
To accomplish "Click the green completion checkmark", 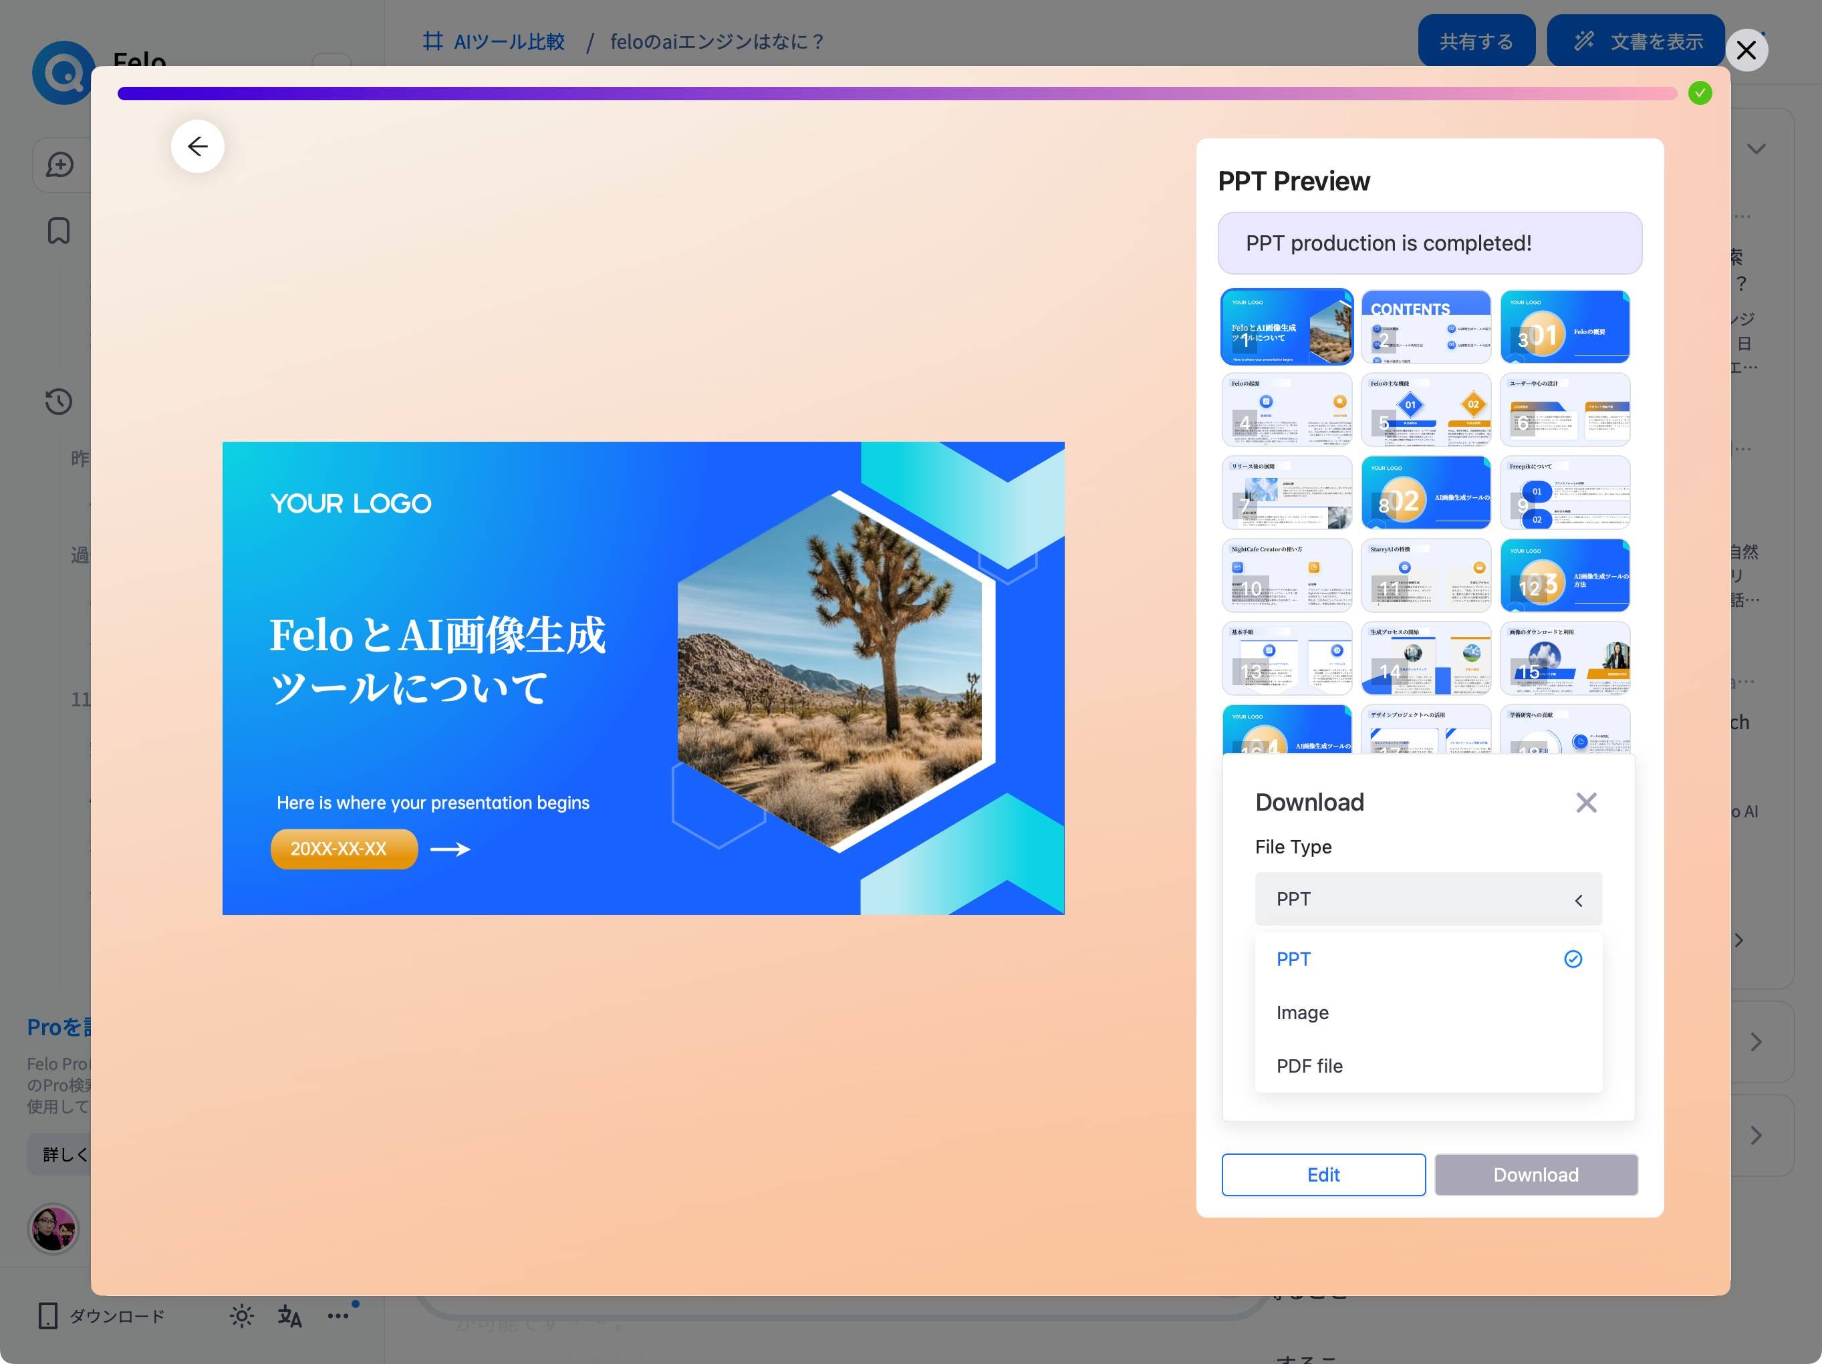I will [1699, 93].
